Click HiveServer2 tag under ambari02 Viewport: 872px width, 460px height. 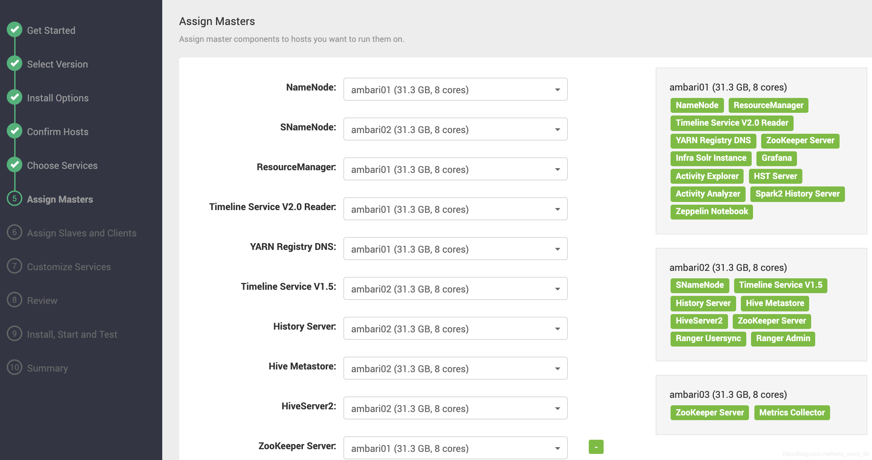(x=699, y=321)
